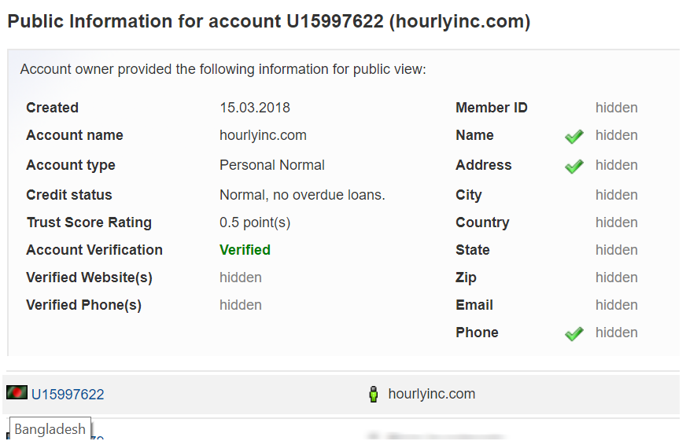
Task: Click the green checkmark next to Name
Action: click(x=574, y=137)
